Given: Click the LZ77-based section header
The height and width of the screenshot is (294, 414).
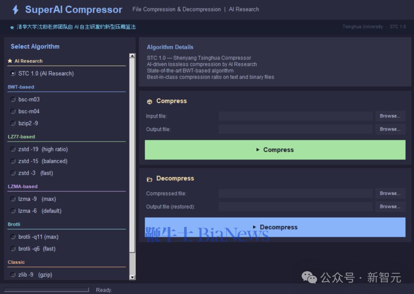Looking at the screenshot, I should click(x=21, y=137).
